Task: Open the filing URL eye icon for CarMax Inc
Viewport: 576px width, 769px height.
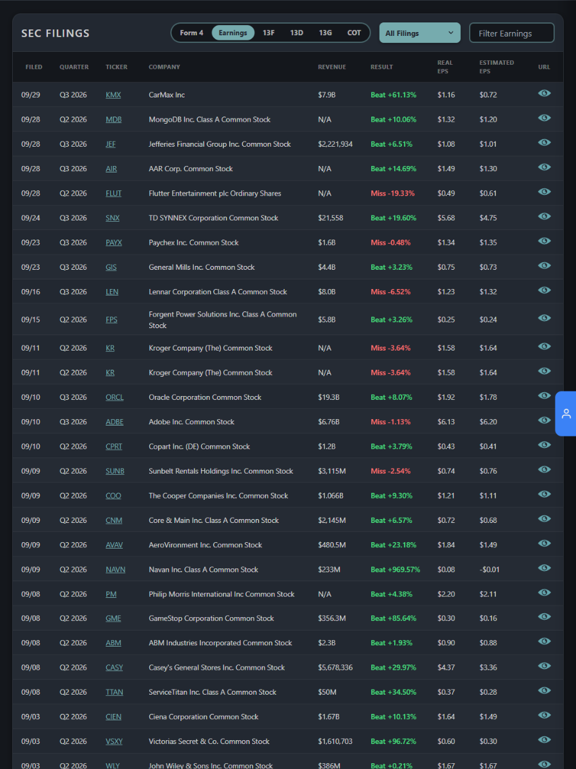Action: [x=544, y=94]
